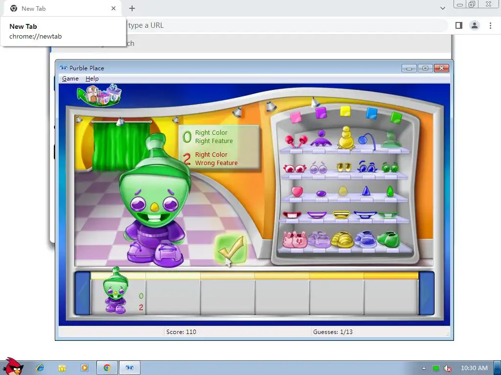This screenshot has height=375, width=501.
Task: Select the green color swatch on the shelf
Action: pos(396,118)
